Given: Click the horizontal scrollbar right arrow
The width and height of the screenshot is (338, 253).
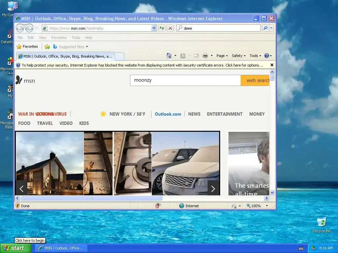Looking at the screenshot, I should pyautogui.click(x=266, y=198).
